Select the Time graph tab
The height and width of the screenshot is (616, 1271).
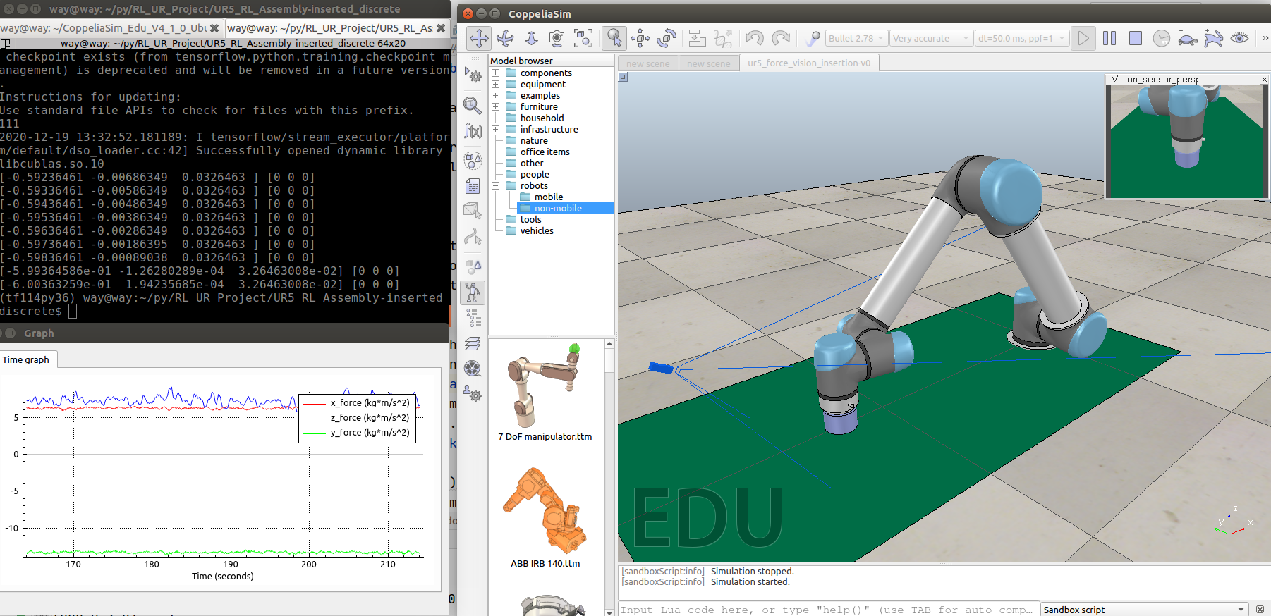tap(26, 359)
